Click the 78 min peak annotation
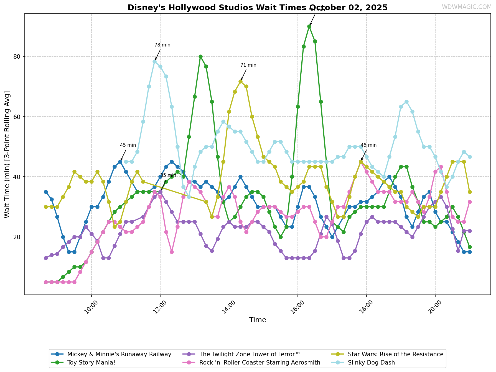 tap(162, 45)
